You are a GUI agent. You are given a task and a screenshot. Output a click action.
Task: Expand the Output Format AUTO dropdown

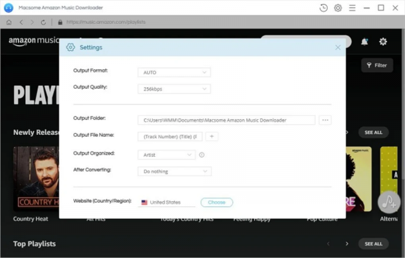click(x=174, y=73)
